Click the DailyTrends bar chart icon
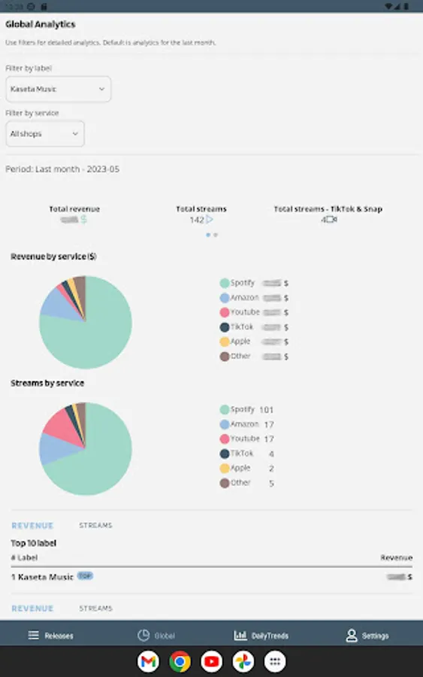 pyautogui.click(x=240, y=635)
